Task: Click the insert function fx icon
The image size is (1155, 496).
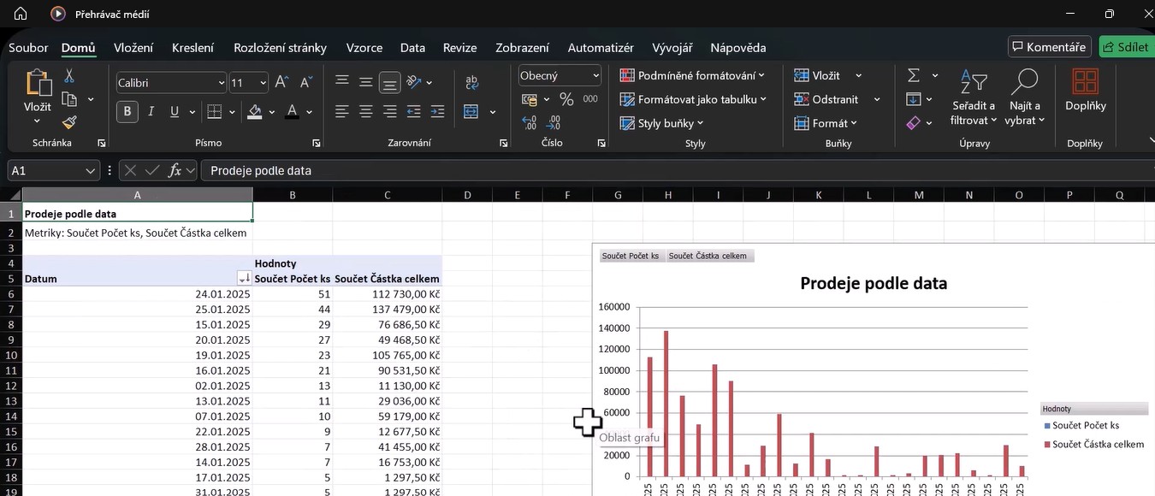Action: (175, 170)
